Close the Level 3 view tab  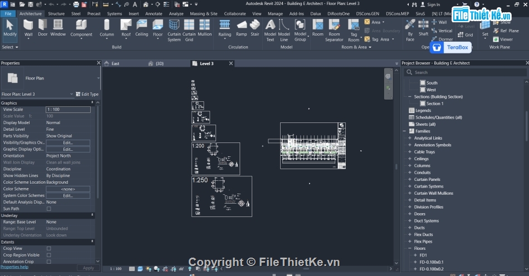pyautogui.click(x=231, y=63)
